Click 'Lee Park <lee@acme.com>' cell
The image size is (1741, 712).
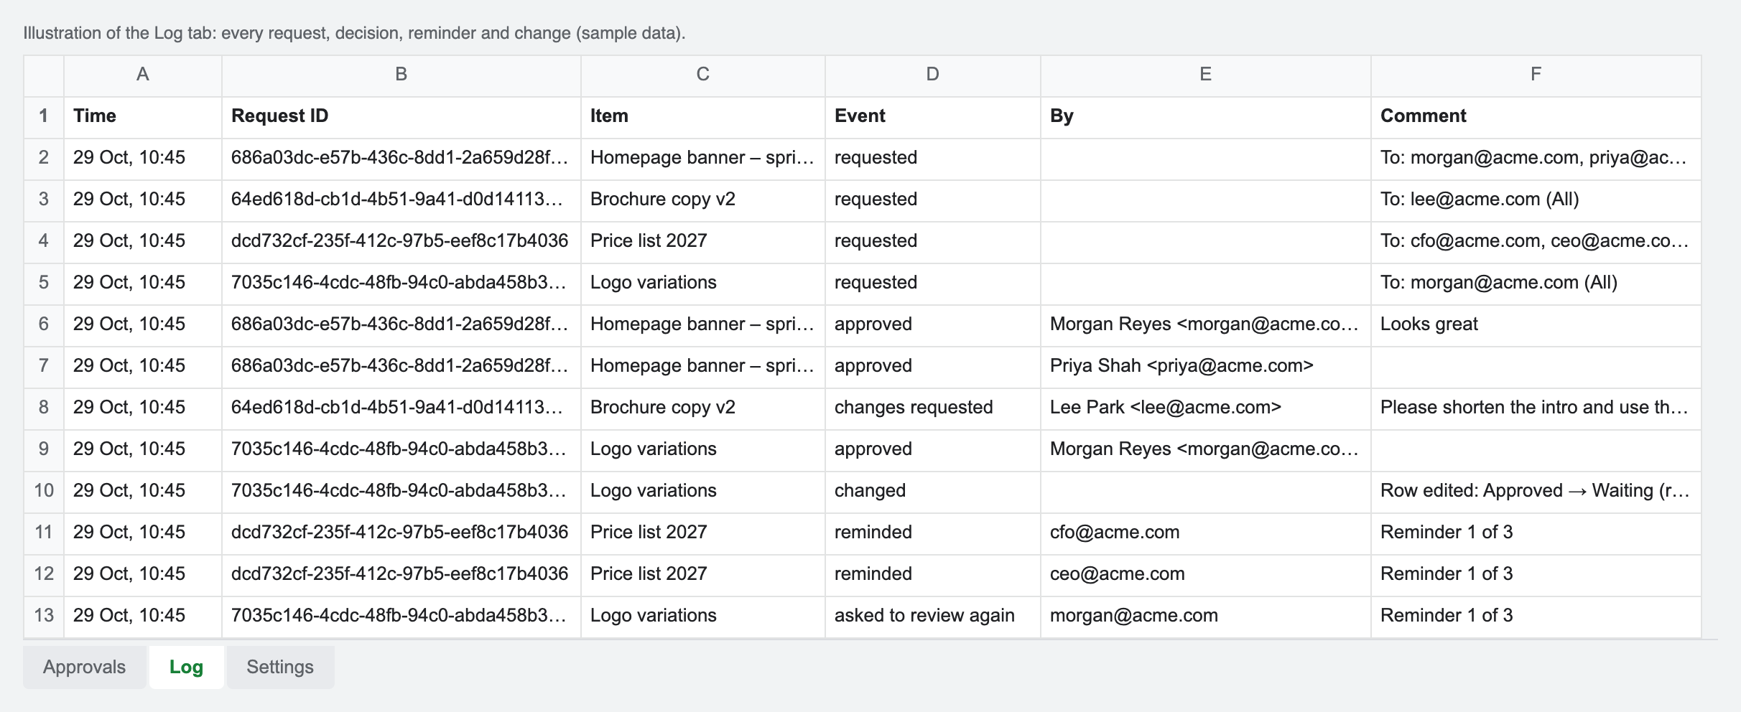point(1206,408)
